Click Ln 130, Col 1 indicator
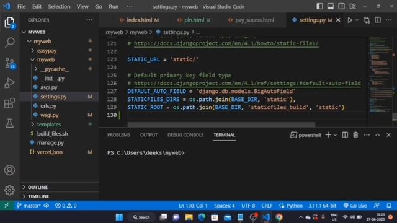The width and height of the screenshot is (397, 223). pyautogui.click(x=193, y=206)
